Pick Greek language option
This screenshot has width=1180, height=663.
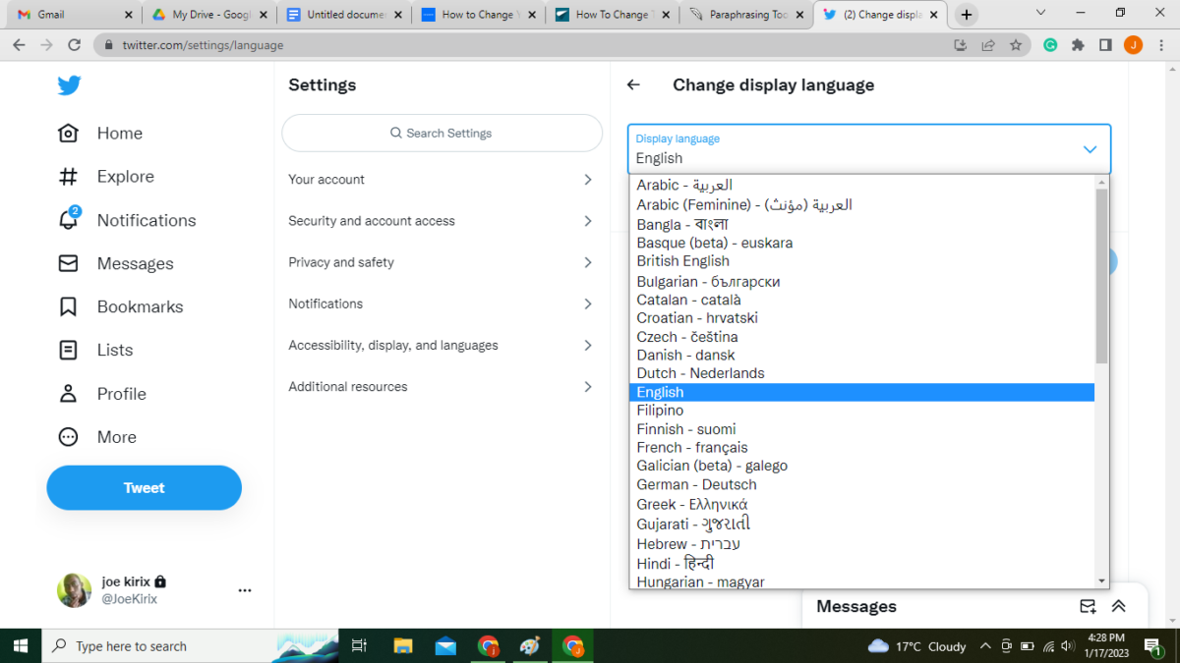(x=861, y=504)
